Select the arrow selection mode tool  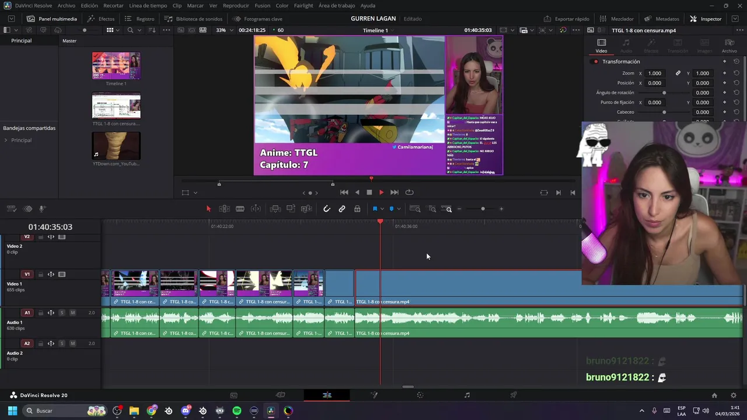(x=208, y=209)
